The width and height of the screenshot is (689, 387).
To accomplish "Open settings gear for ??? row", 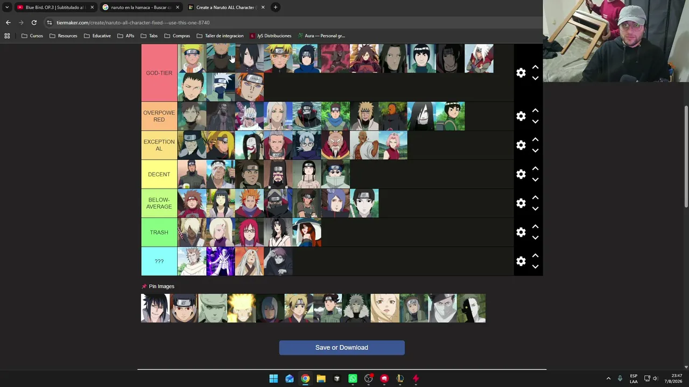I will pyautogui.click(x=521, y=261).
